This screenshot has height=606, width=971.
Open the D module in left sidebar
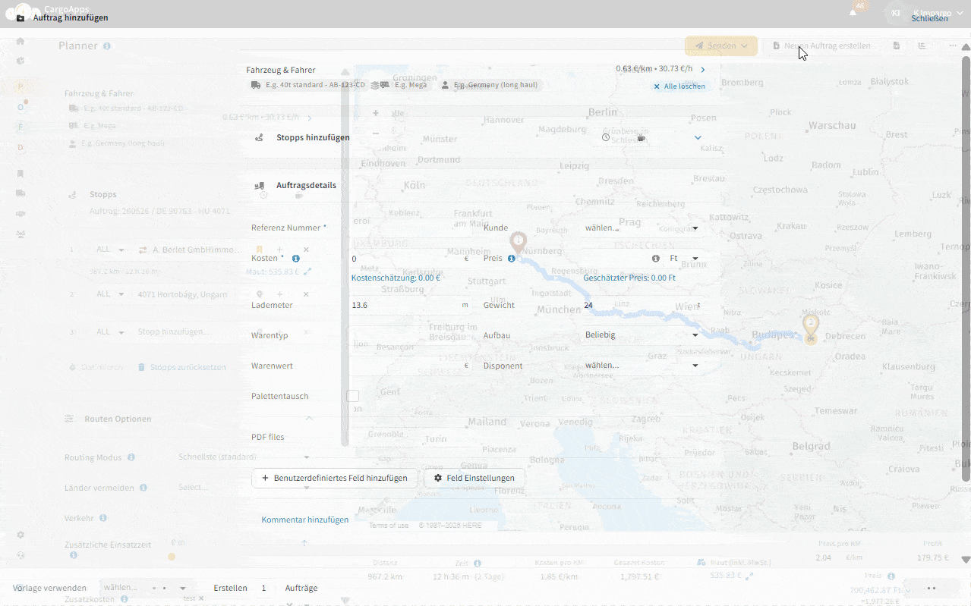(20, 147)
